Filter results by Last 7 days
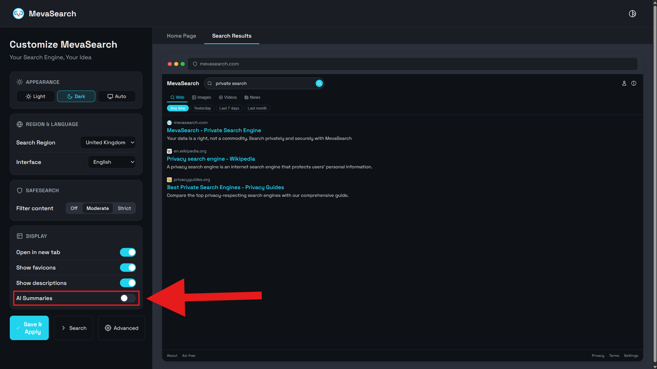The height and width of the screenshot is (369, 657). coord(229,108)
